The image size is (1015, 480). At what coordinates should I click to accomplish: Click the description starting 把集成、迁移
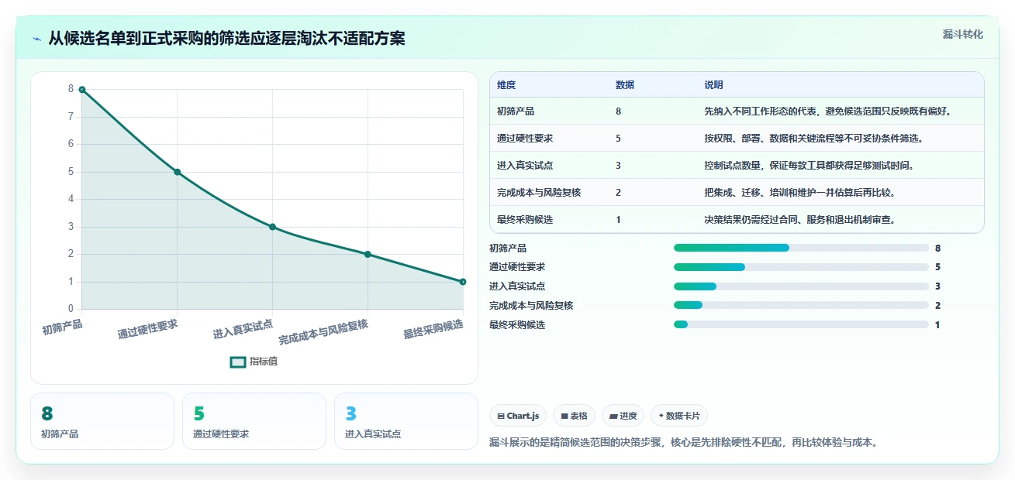[802, 193]
